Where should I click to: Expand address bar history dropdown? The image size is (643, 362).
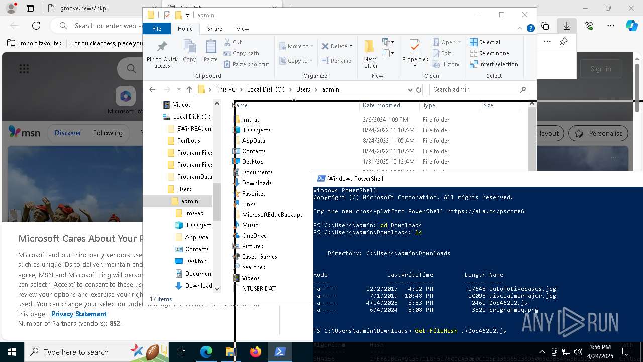tap(410, 89)
